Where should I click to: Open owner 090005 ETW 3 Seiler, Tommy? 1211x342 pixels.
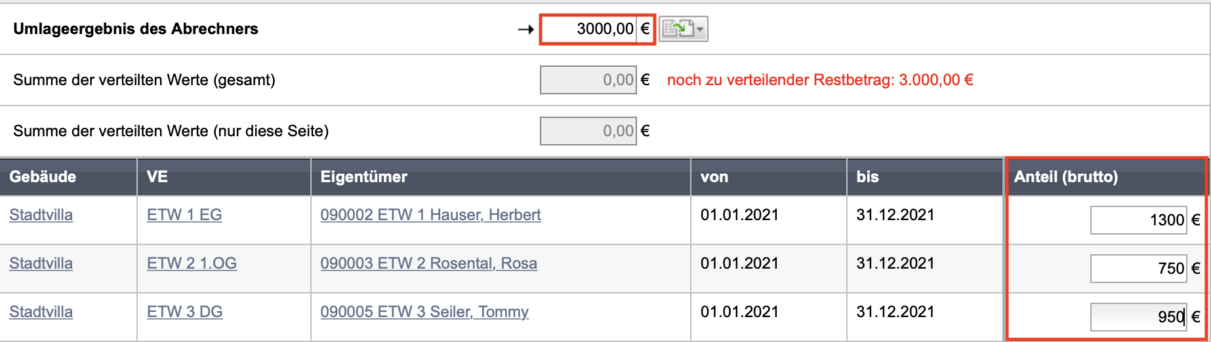[424, 312]
